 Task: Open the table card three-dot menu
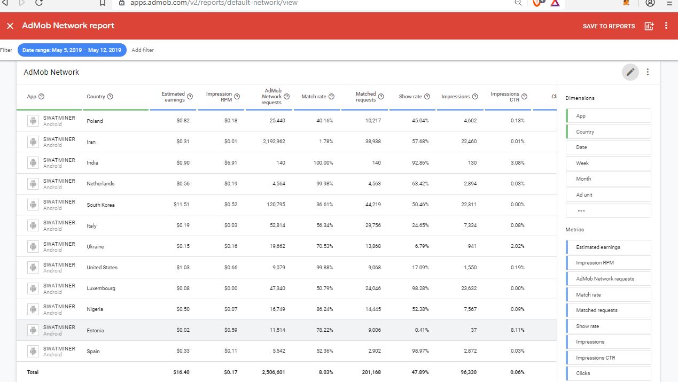click(648, 72)
